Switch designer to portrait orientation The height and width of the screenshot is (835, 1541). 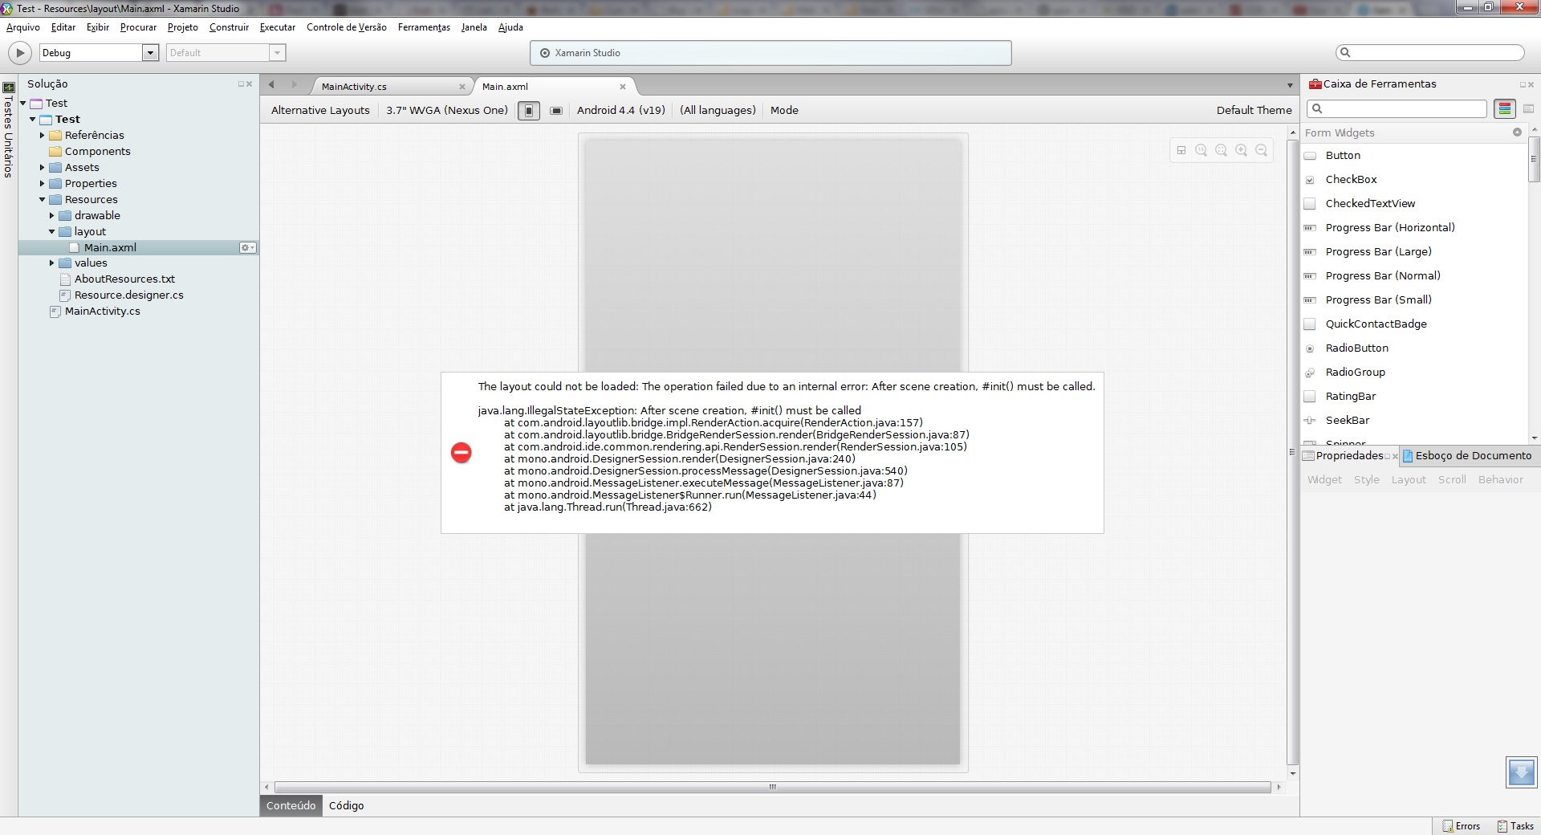point(529,111)
